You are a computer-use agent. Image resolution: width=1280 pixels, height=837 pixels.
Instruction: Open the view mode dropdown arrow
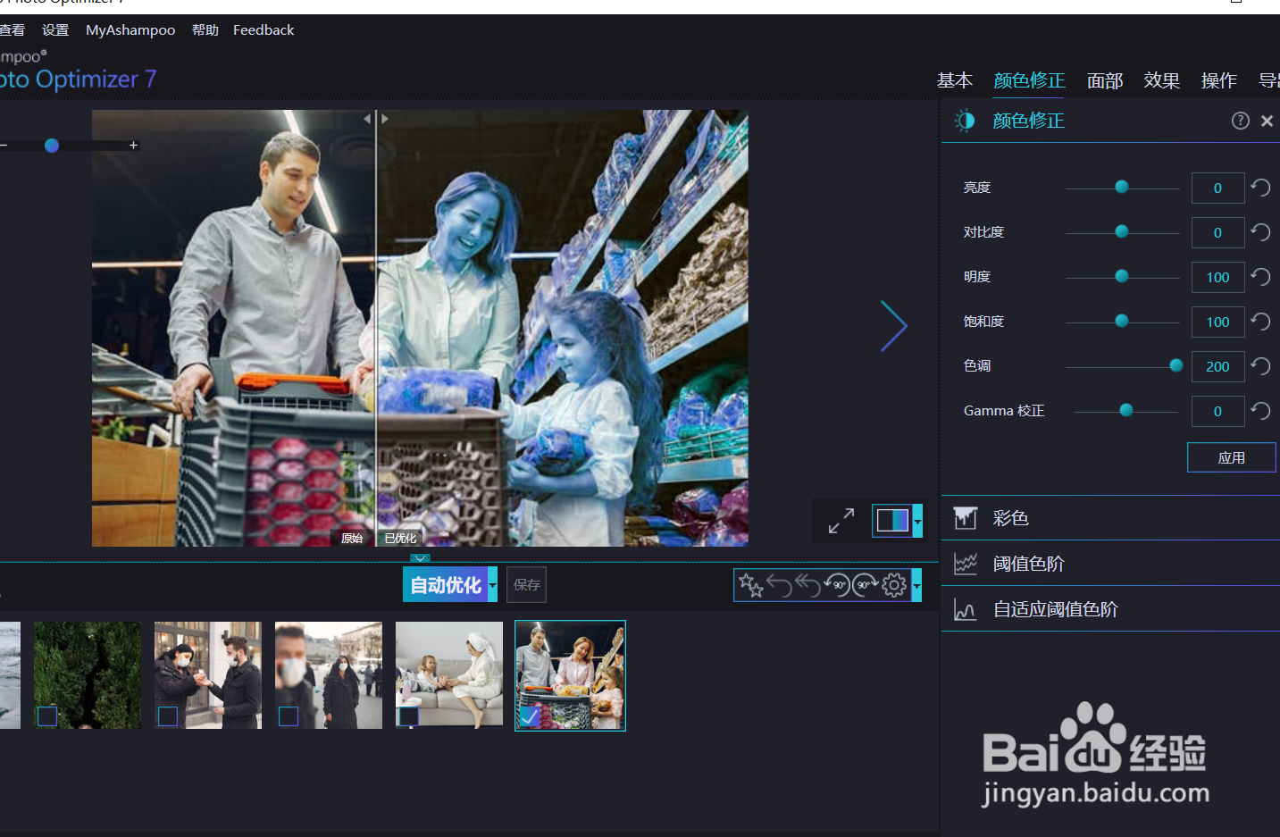pos(917,520)
